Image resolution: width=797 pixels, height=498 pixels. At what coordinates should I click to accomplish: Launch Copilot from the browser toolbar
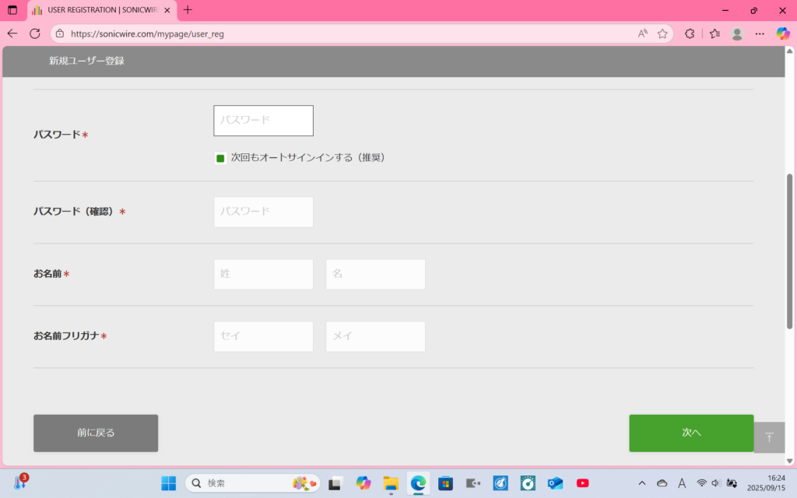pos(783,33)
